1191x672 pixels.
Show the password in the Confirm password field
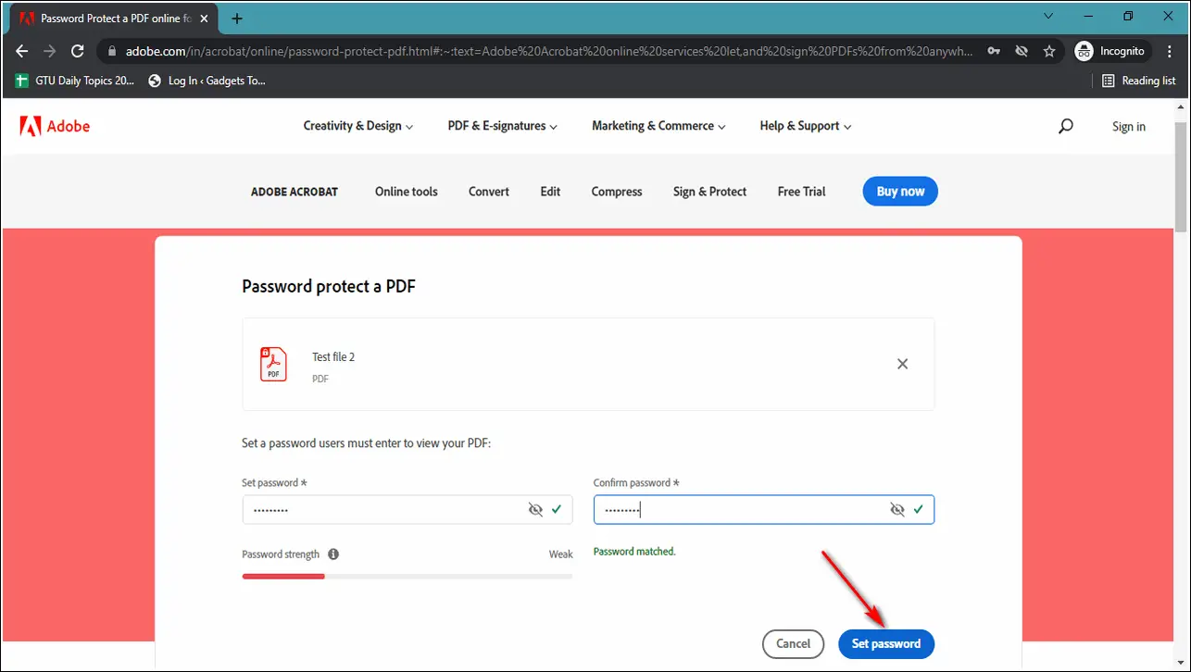click(896, 509)
